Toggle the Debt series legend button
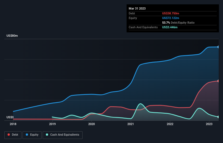Viewport: 223px width, 143px height. tap(13, 135)
